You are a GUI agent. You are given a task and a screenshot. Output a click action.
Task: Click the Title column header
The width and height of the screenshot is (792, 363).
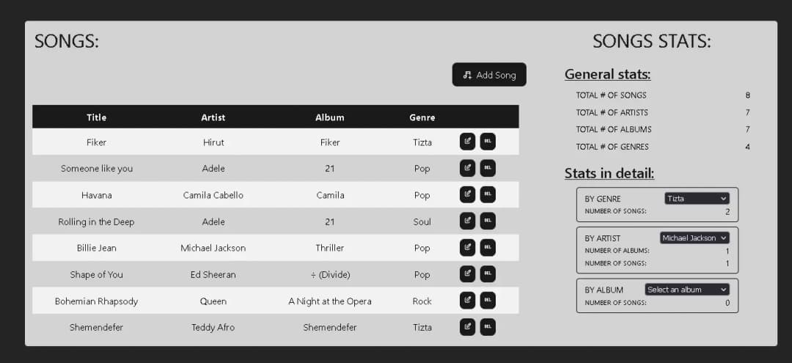[96, 117]
